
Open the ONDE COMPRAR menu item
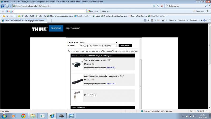[x=73, y=28]
